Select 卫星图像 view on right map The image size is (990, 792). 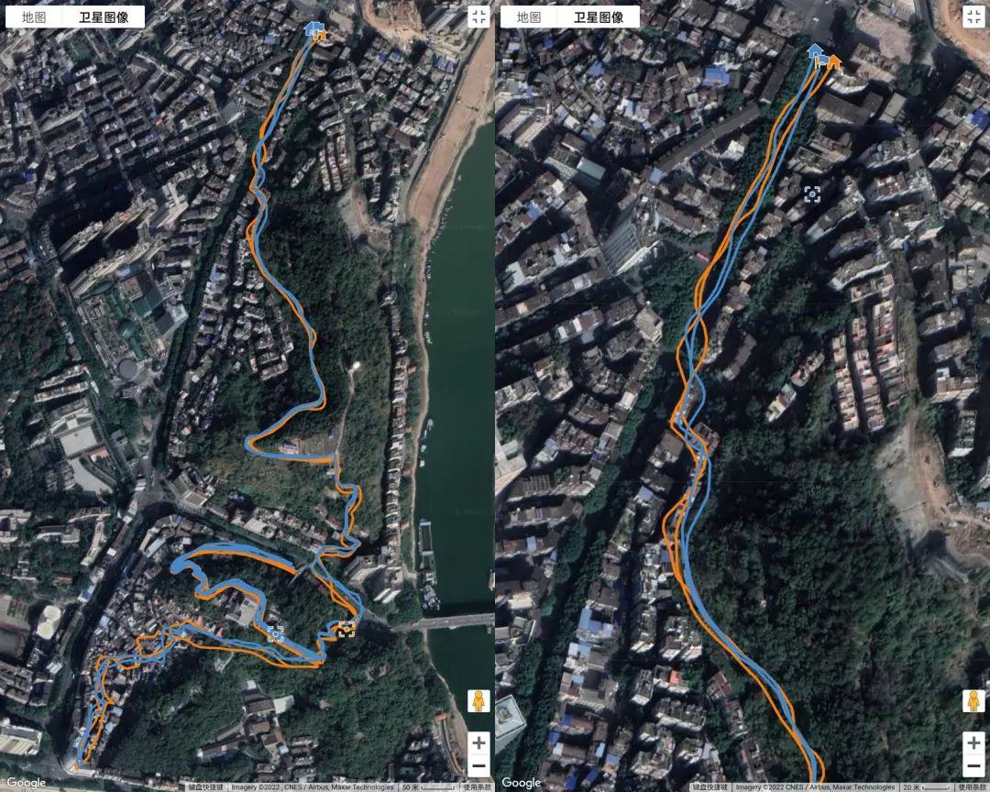coord(599,17)
